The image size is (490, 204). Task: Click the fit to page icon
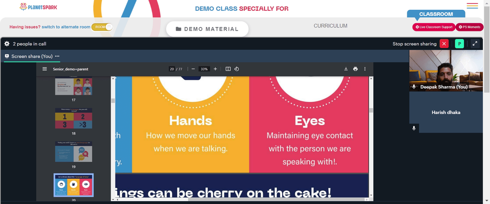(x=228, y=69)
